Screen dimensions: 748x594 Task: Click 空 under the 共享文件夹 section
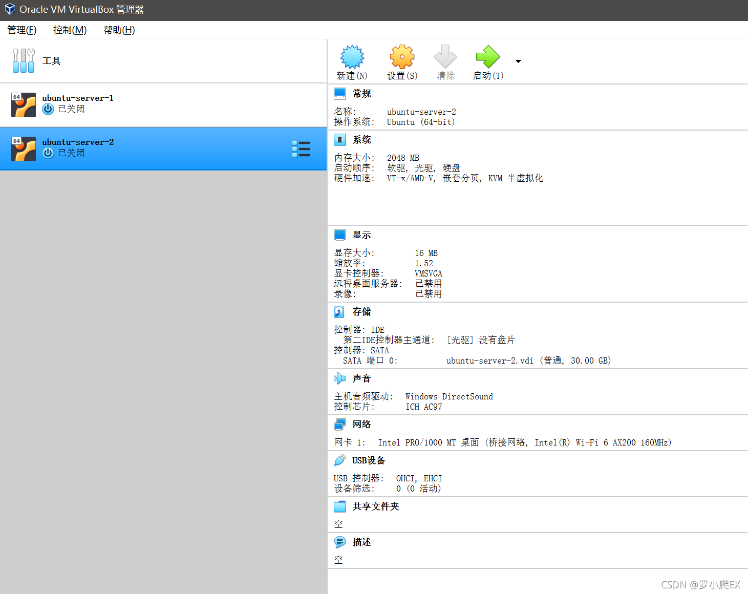[x=338, y=524]
